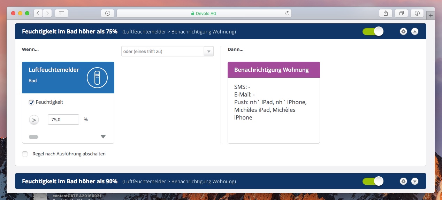Open the info button in Safari toolbar

click(x=417, y=13)
